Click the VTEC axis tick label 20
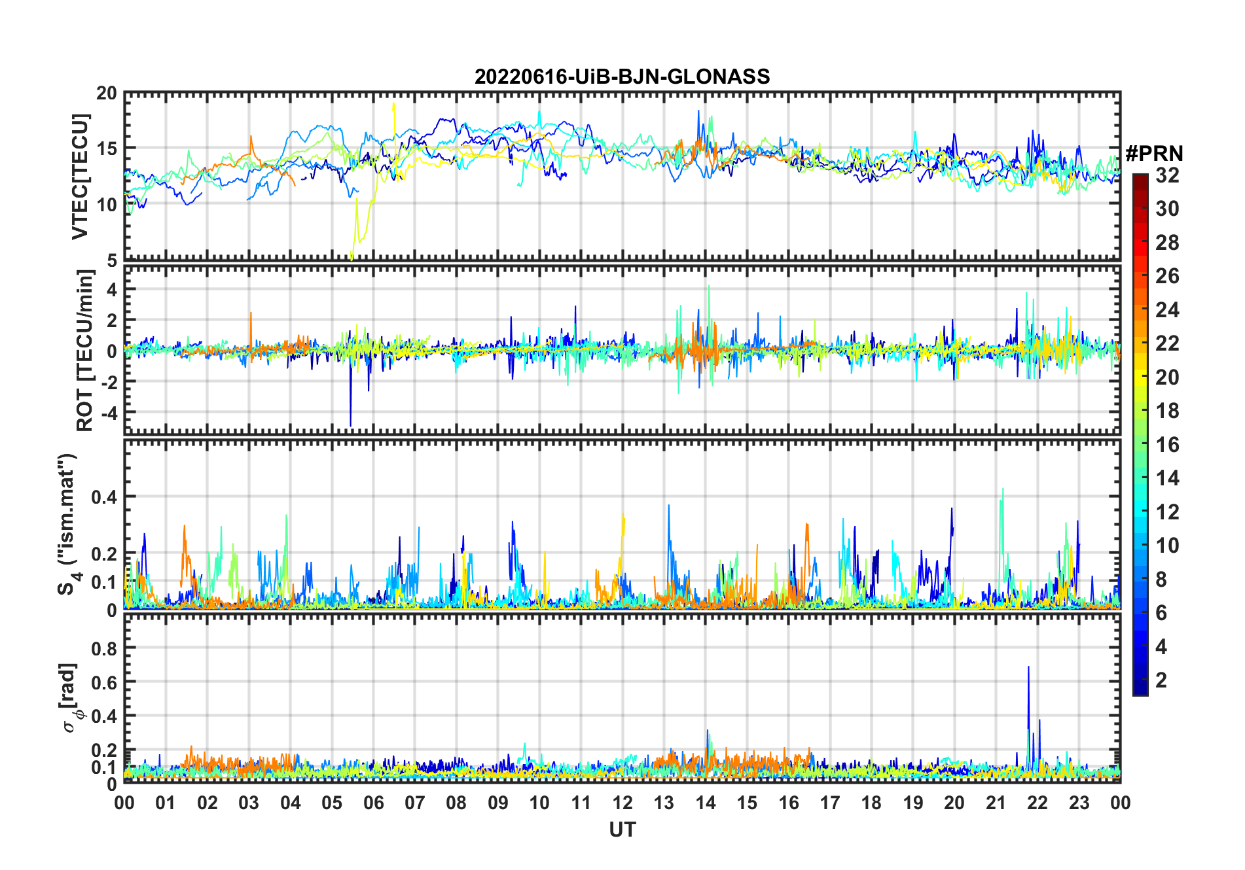Screen dimensions: 1245x870 click(107, 94)
